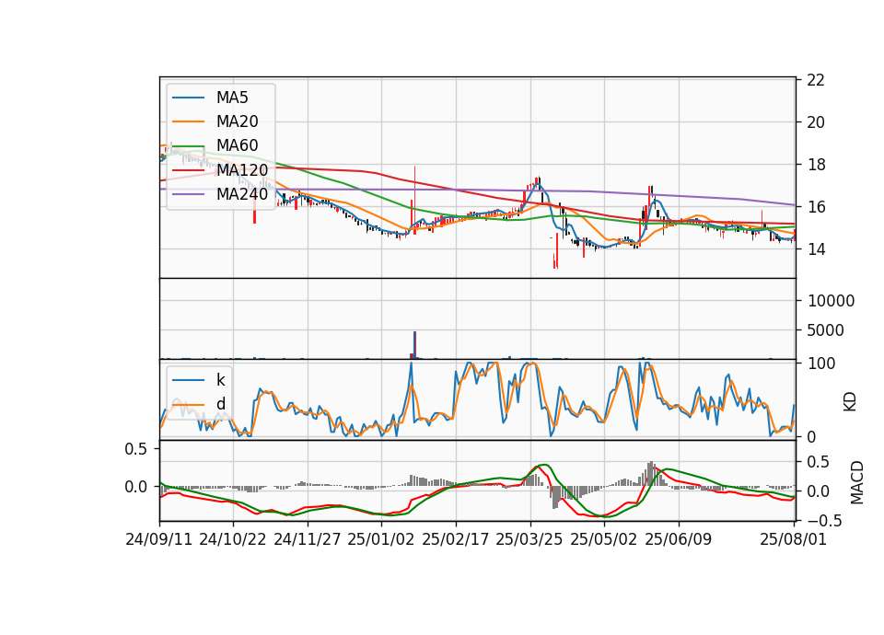Click the 24/10/22 date axis label
884x635 pixels.
point(232,539)
